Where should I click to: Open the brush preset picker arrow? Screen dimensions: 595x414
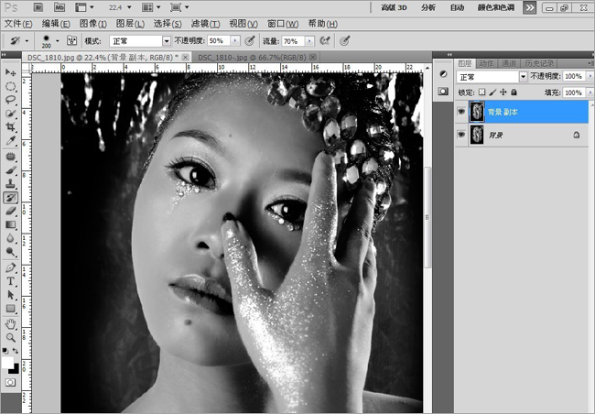(58, 41)
